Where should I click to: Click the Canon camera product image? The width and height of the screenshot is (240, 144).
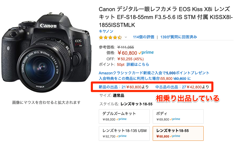(46, 53)
